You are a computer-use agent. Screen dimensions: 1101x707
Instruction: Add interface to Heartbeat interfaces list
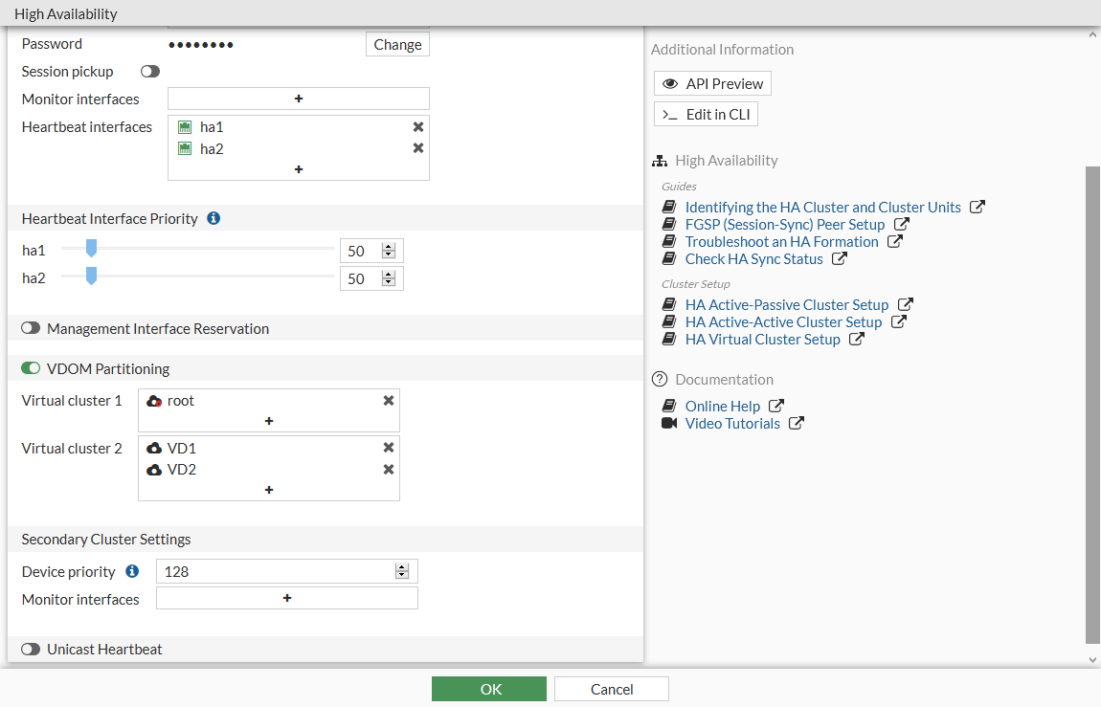point(299,169)
